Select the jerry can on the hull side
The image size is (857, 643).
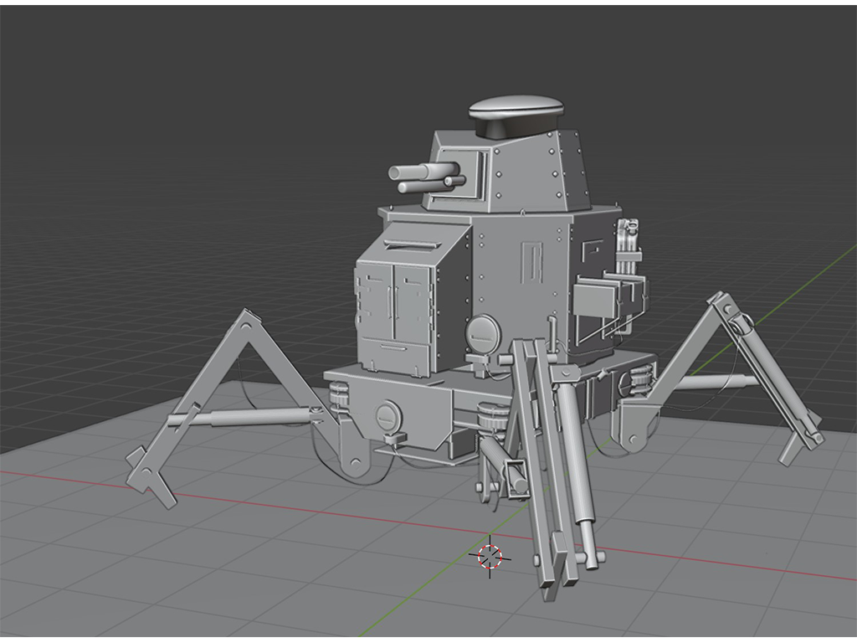(628, 247)
